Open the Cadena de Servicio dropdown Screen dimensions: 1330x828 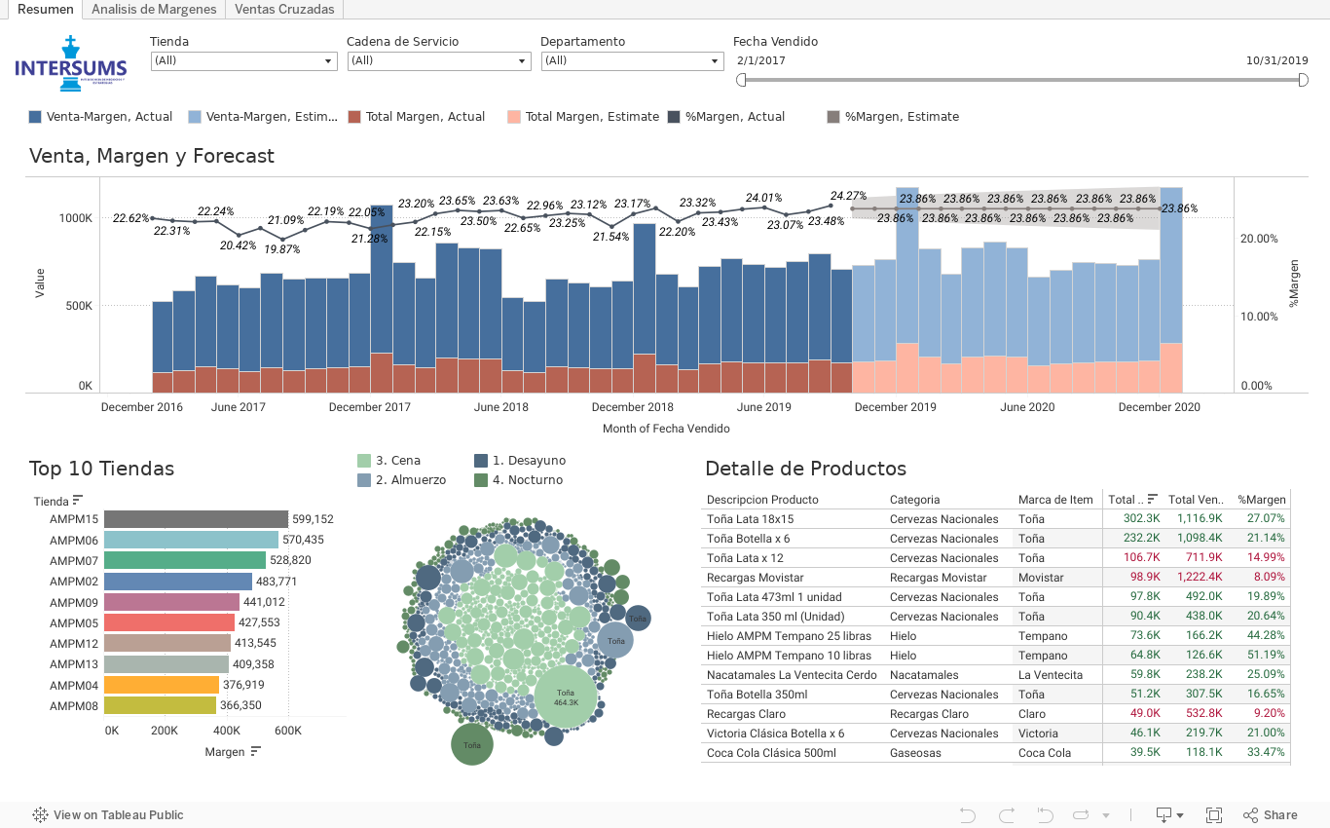click(439, 60)
